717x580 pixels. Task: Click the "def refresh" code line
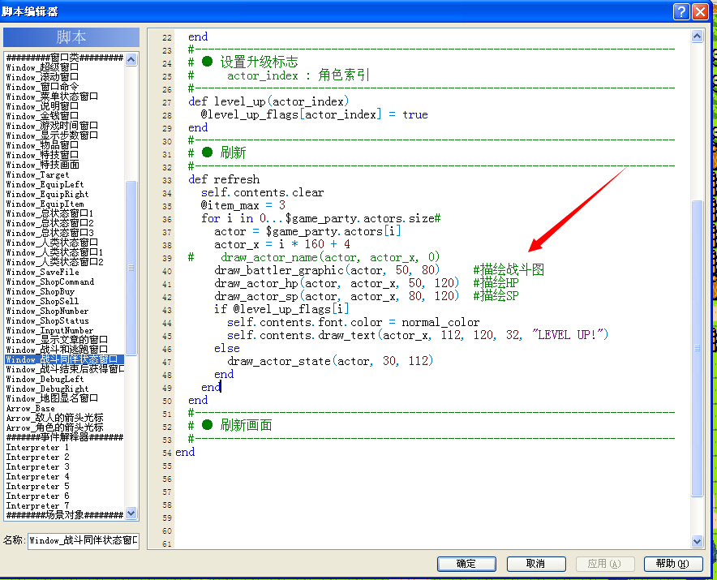224,179
